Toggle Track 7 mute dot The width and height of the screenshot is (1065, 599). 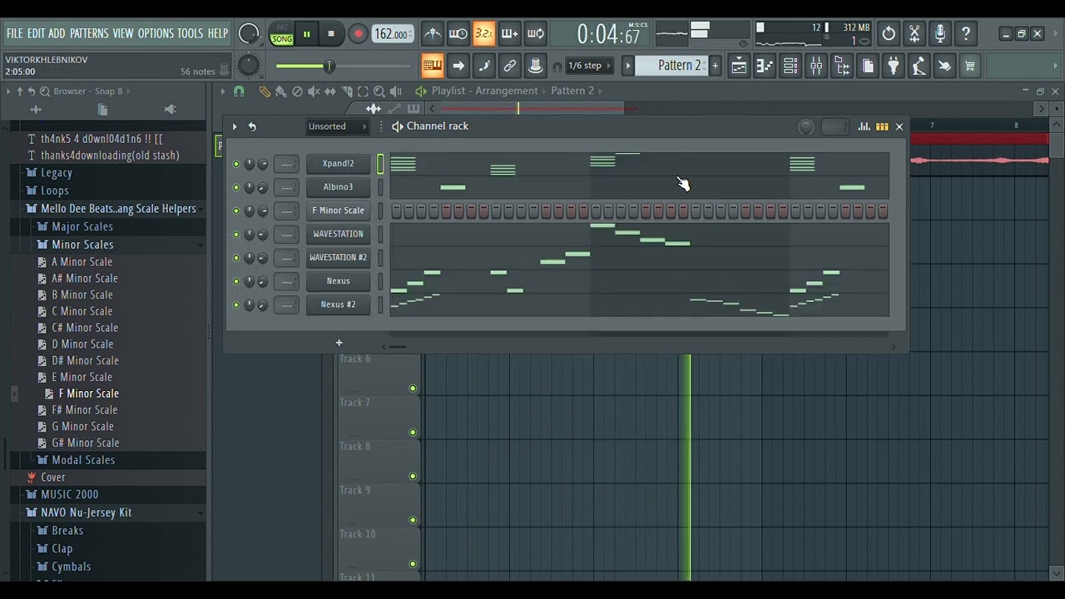pos(413,433)
